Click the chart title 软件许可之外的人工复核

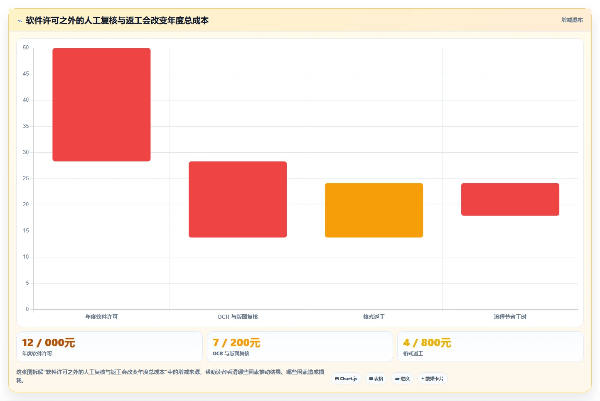117,20
